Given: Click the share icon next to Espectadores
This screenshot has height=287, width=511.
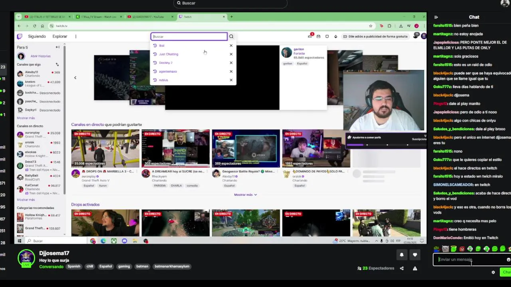Looking at the screenshot, I should [402, 268].
